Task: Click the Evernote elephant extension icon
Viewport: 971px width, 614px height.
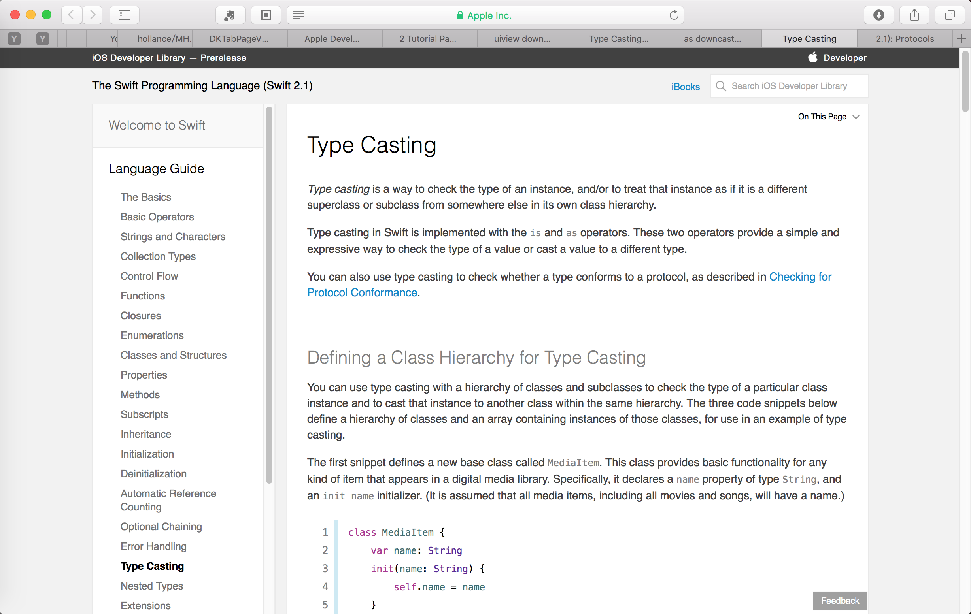Action: click(x=230, y=15)
